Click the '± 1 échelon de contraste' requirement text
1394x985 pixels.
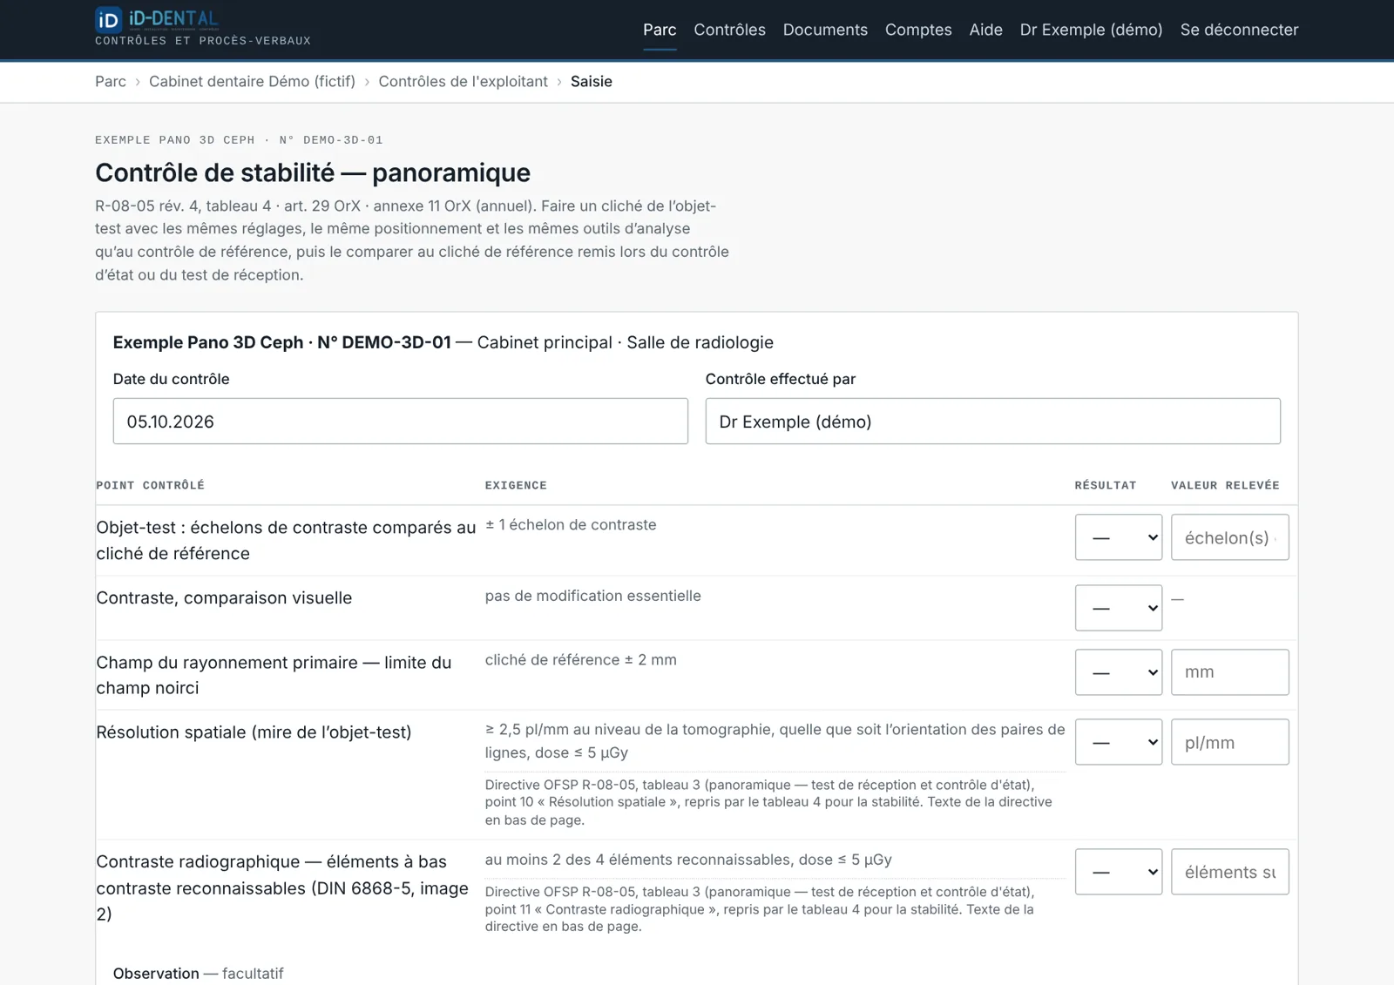pyautogui.click(x=571, y=524)
